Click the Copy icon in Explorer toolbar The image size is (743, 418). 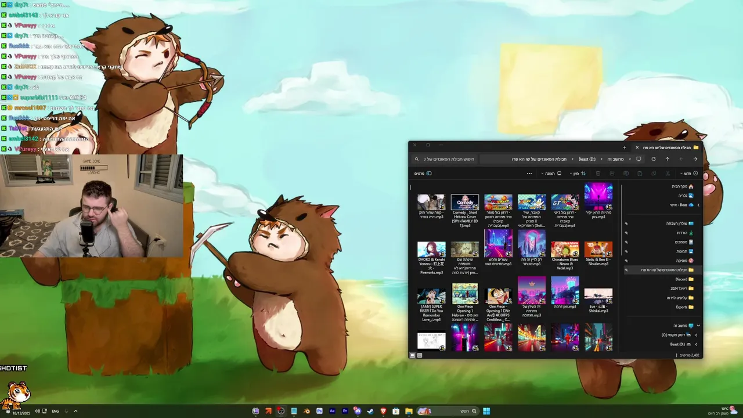coord(654,174)
